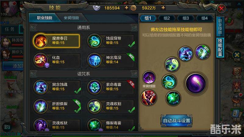
Task: Select the 坐骑技能 mount skill slot
Action: (x=149, y=77)
